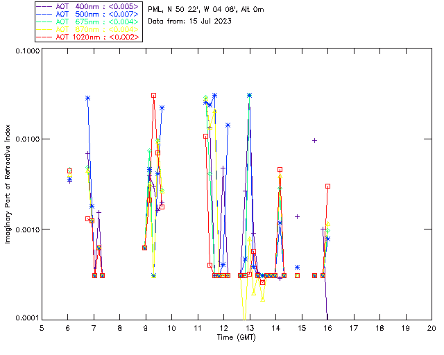The width and height of the screenshot is (444, 355).
Task: Click the isolated purple plus marker near time 15.5
Action: point(314,140)
